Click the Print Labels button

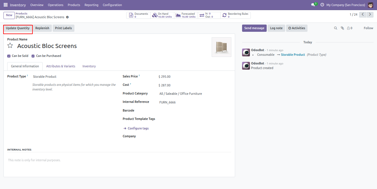tap(63, 28)
